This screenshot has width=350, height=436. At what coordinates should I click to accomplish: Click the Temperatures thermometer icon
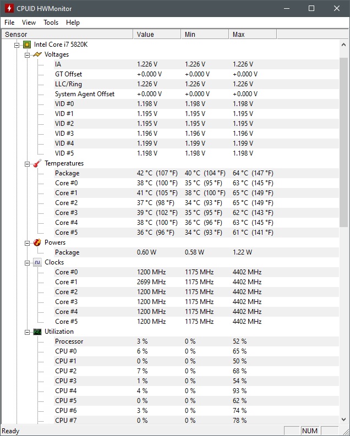coord(37,163)
